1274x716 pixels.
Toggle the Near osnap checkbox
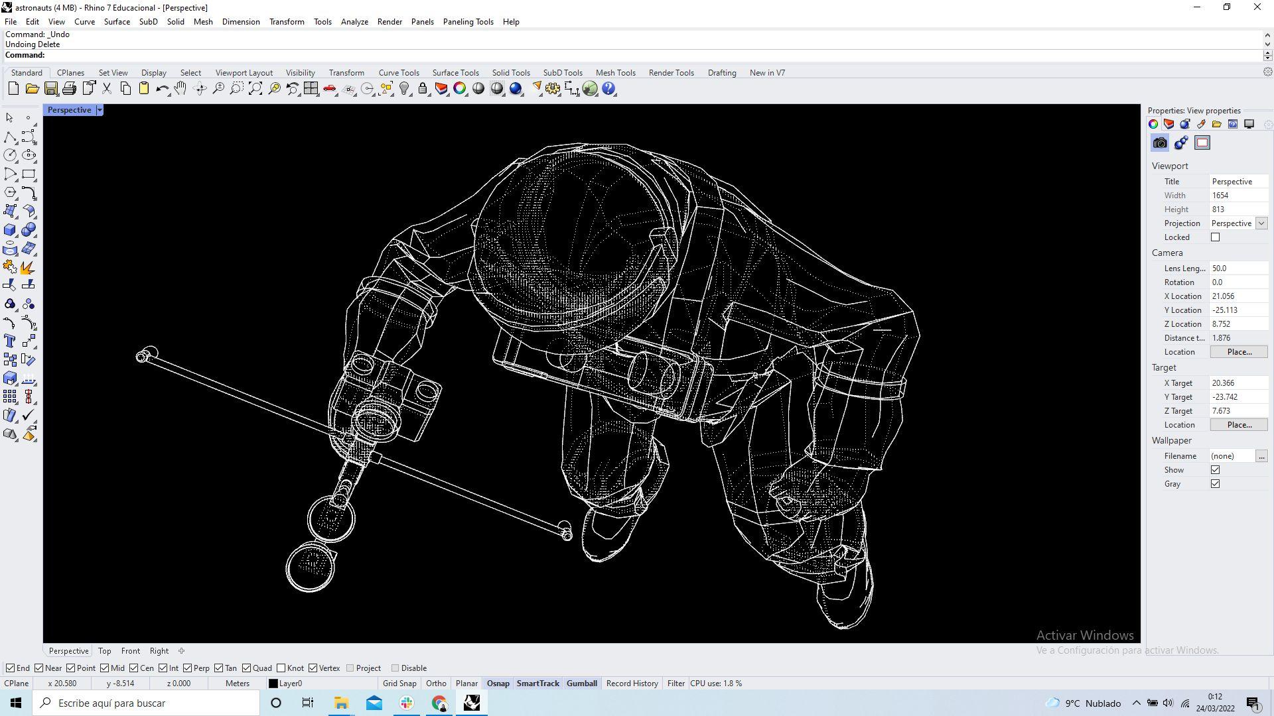(x=38, y=668)
